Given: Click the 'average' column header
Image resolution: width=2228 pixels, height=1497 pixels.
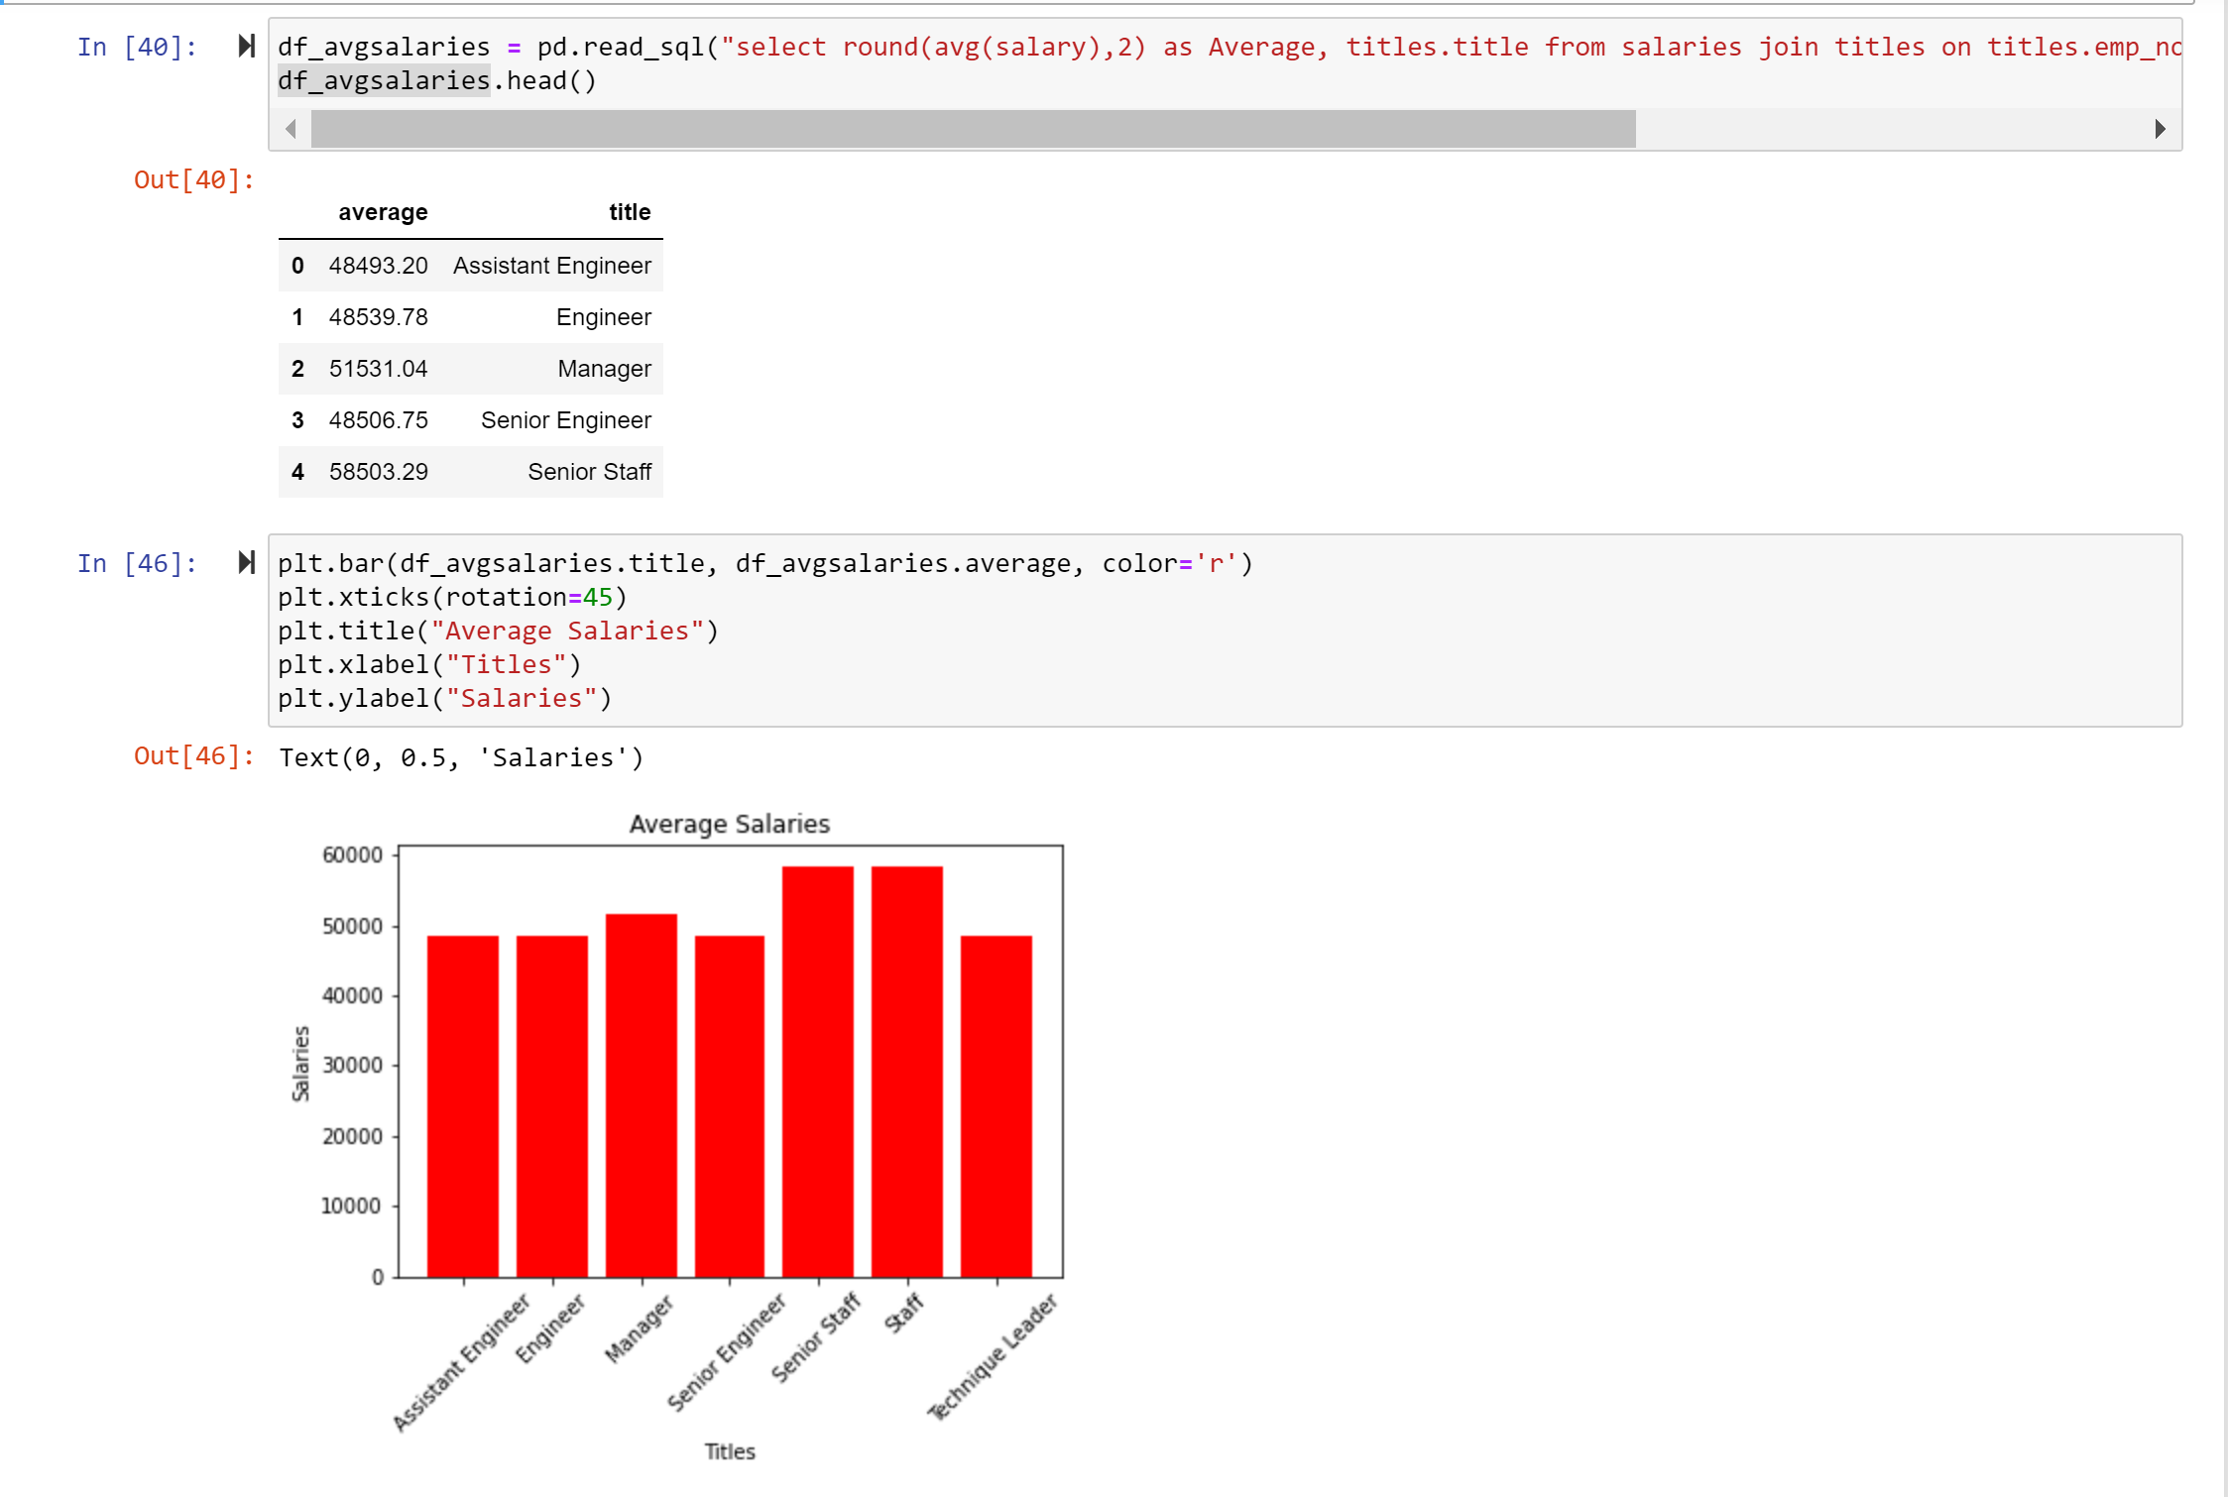Looking at the screenshot, I should click(x=383, y=212).
